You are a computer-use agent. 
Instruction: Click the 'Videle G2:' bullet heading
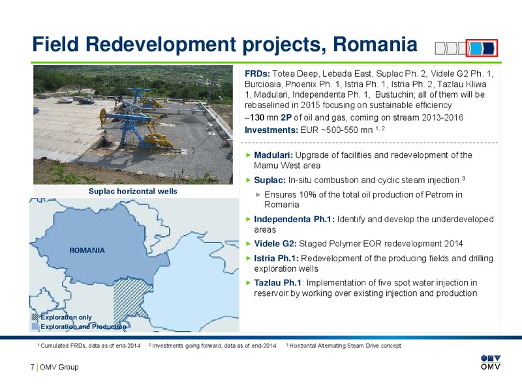pyautogui.click(x=275, y=244)
